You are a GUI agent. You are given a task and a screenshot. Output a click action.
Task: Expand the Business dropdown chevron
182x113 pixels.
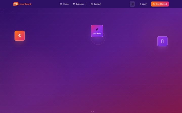(86, 4)
